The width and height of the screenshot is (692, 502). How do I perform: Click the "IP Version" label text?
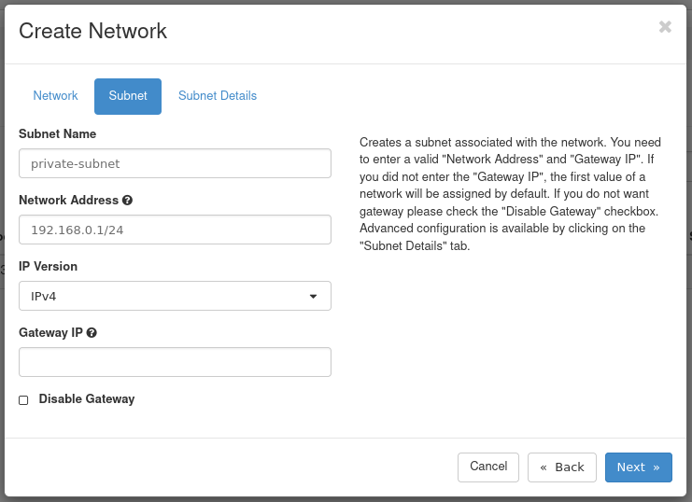[x=48, y=267]
